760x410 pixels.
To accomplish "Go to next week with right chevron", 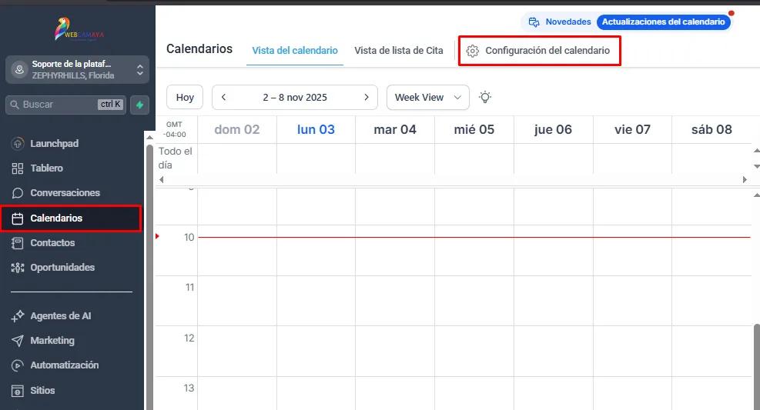I will pos(367,97).
